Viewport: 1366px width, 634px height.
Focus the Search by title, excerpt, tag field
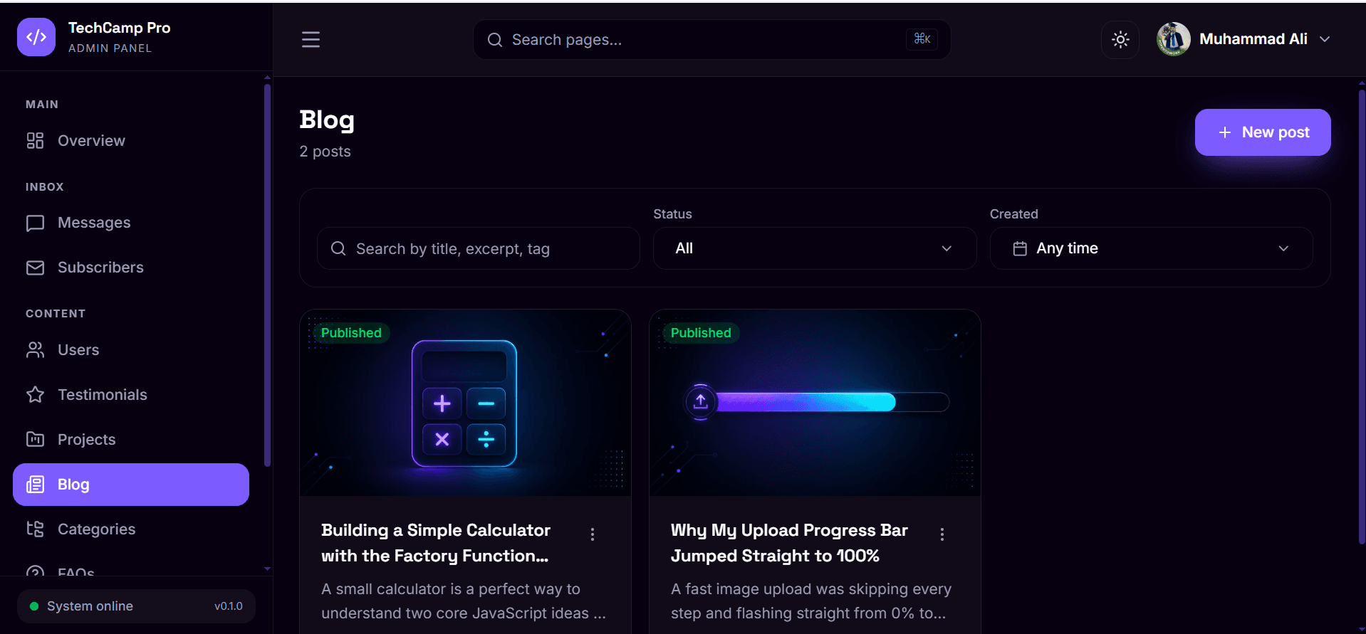pyautogui.click(x=479, y=248)
